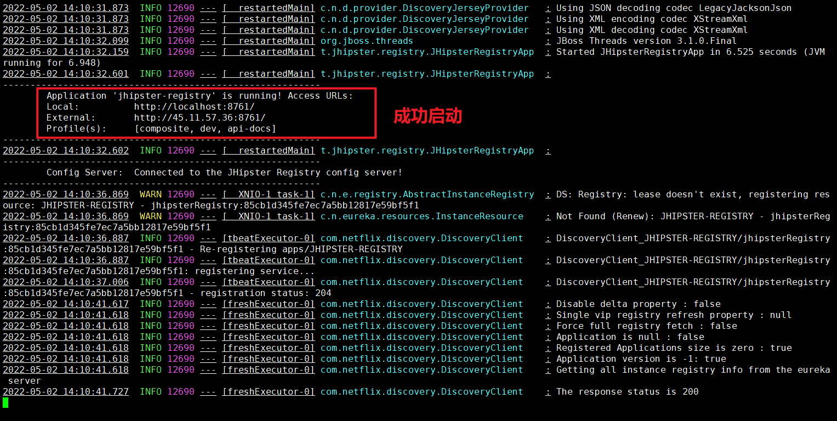Click the c.n.eureka.resources.InstanceResource logger name
This screenshot has width=837, height=421.
[x=422, y=216]
